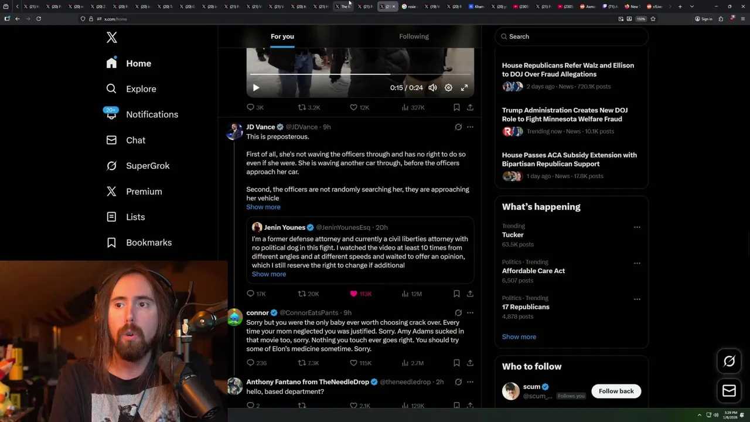View analytics of the 327K-view video post
750x422 pixels.
point(413,107)
